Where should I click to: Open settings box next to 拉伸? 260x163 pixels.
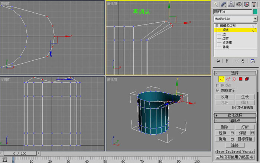pyautogui.click(x=232, y=133)
